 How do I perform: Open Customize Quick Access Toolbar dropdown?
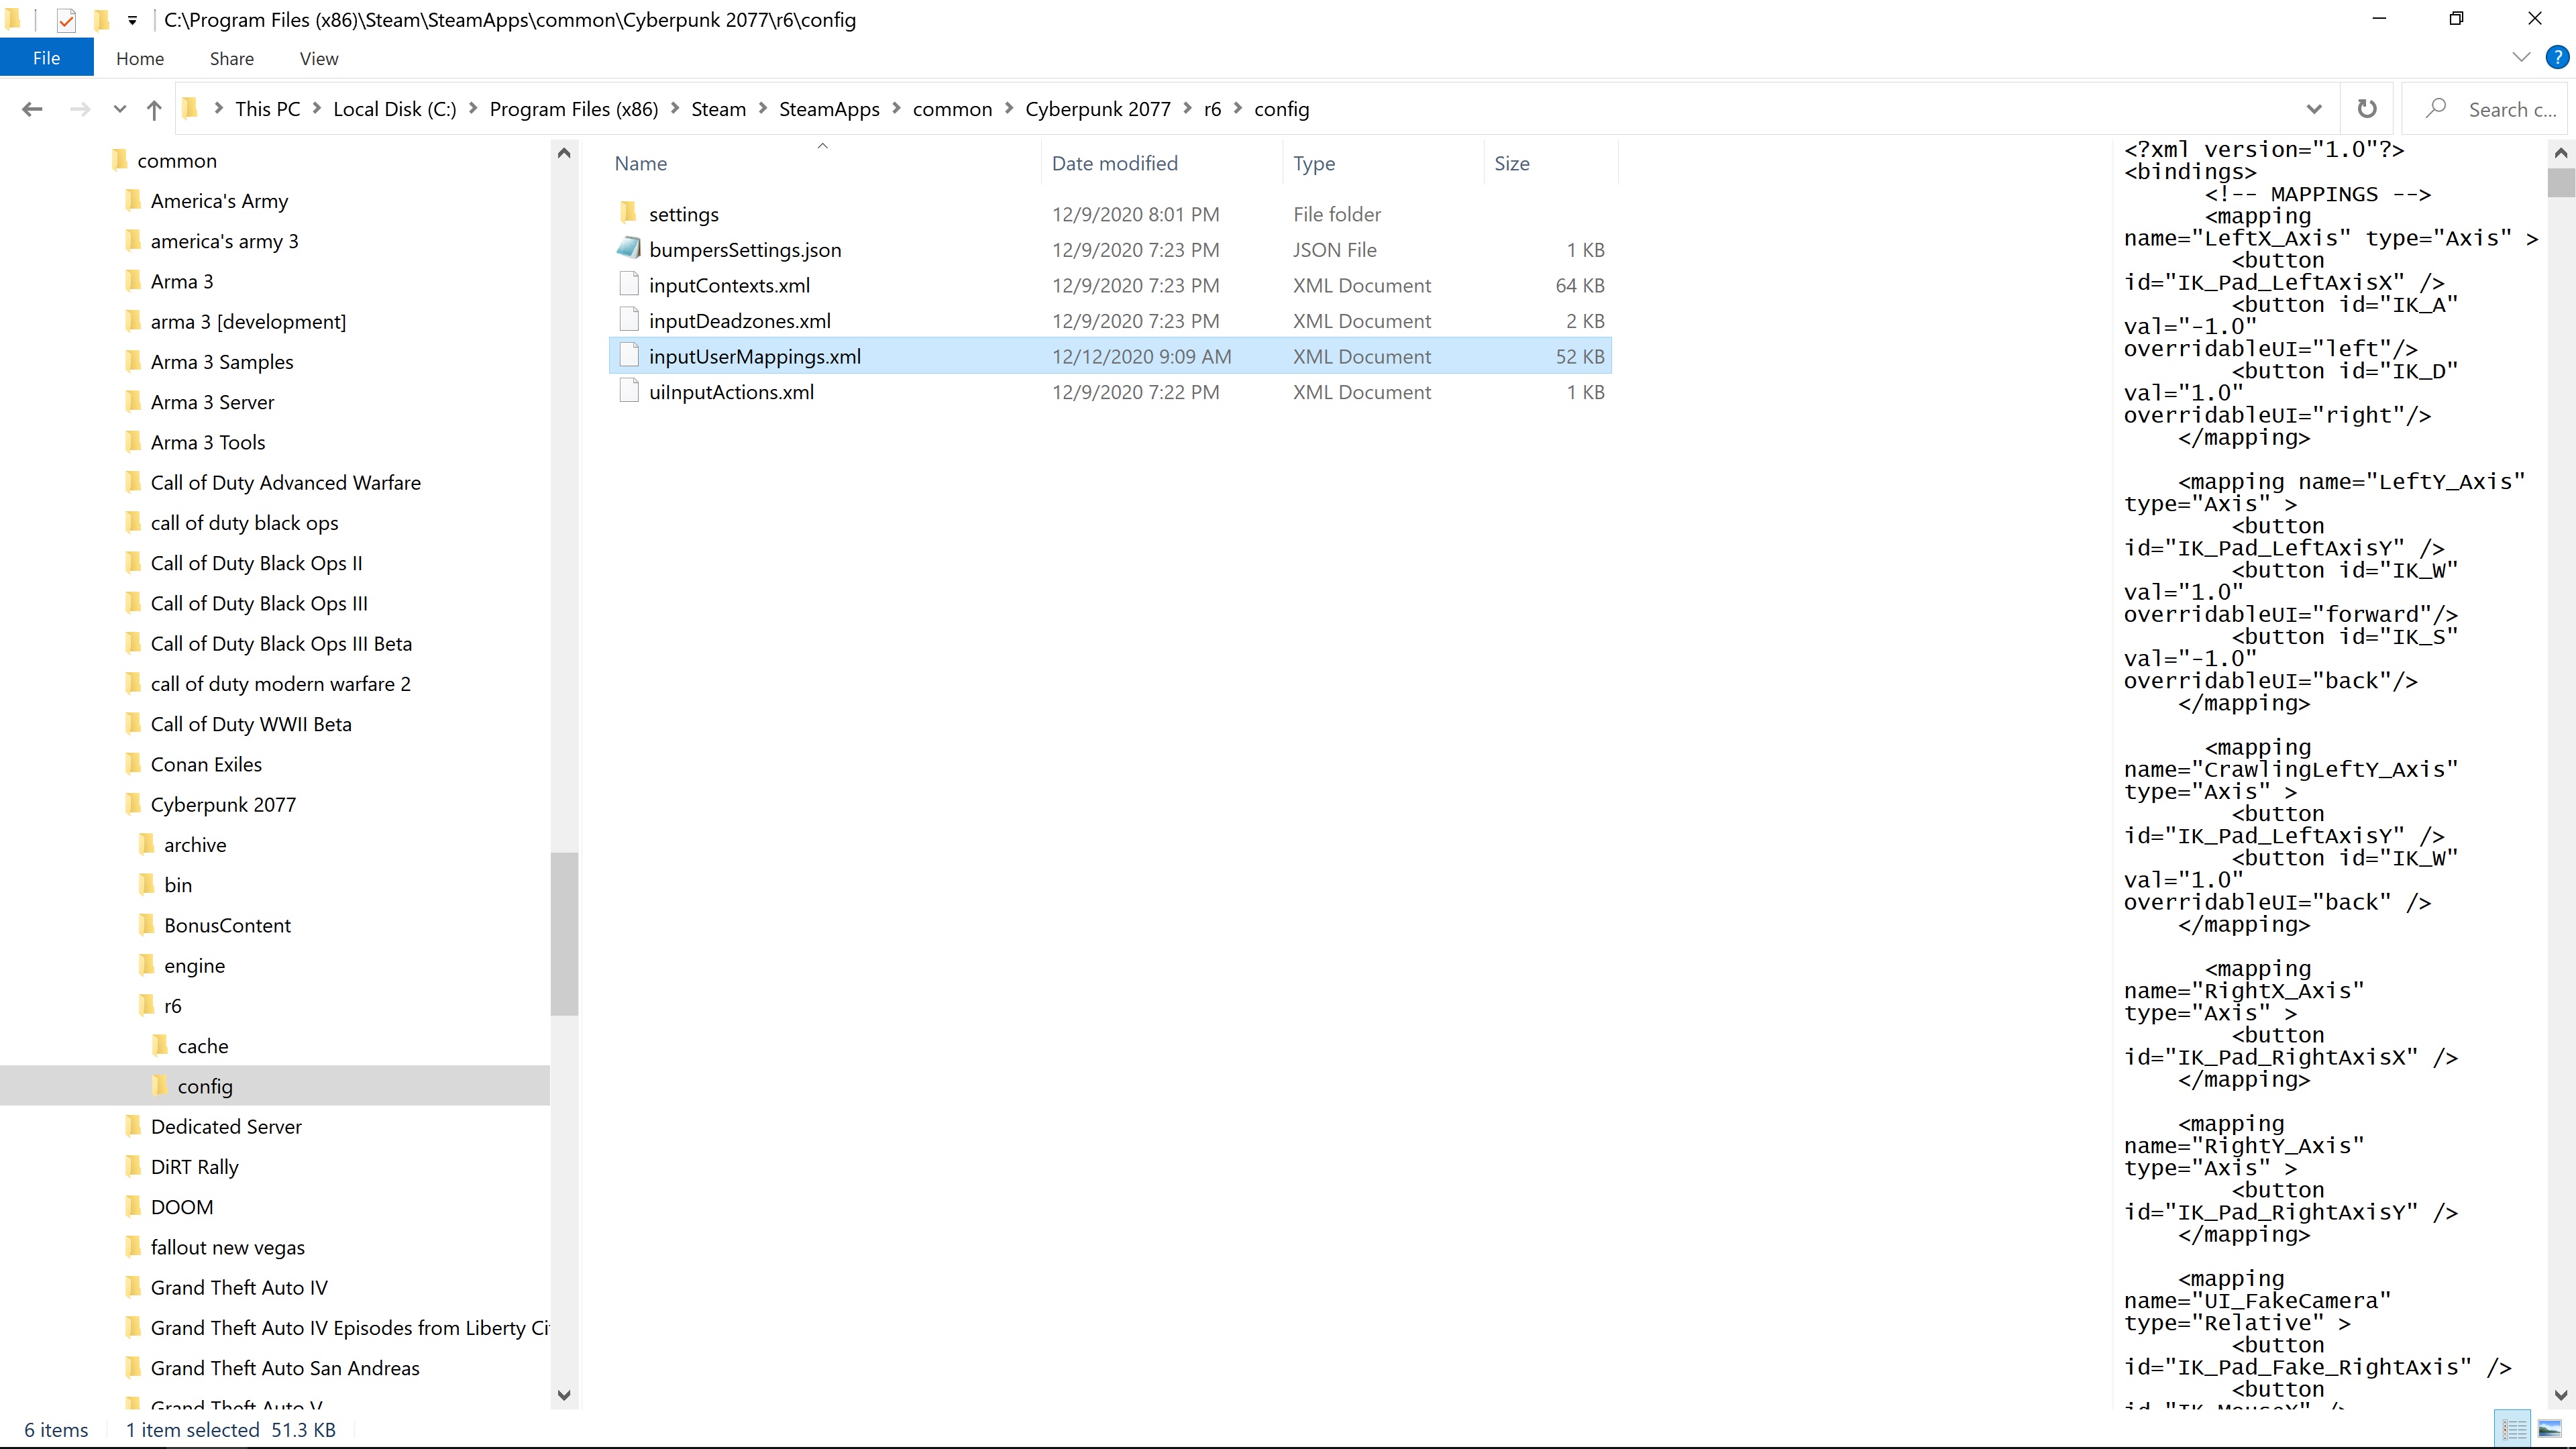(132, 20)
